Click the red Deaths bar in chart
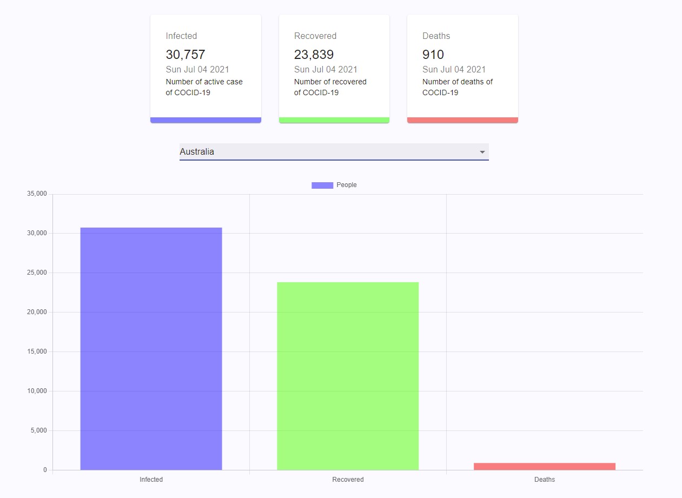Viewport: 682px width, 498px height. (545, 467)
